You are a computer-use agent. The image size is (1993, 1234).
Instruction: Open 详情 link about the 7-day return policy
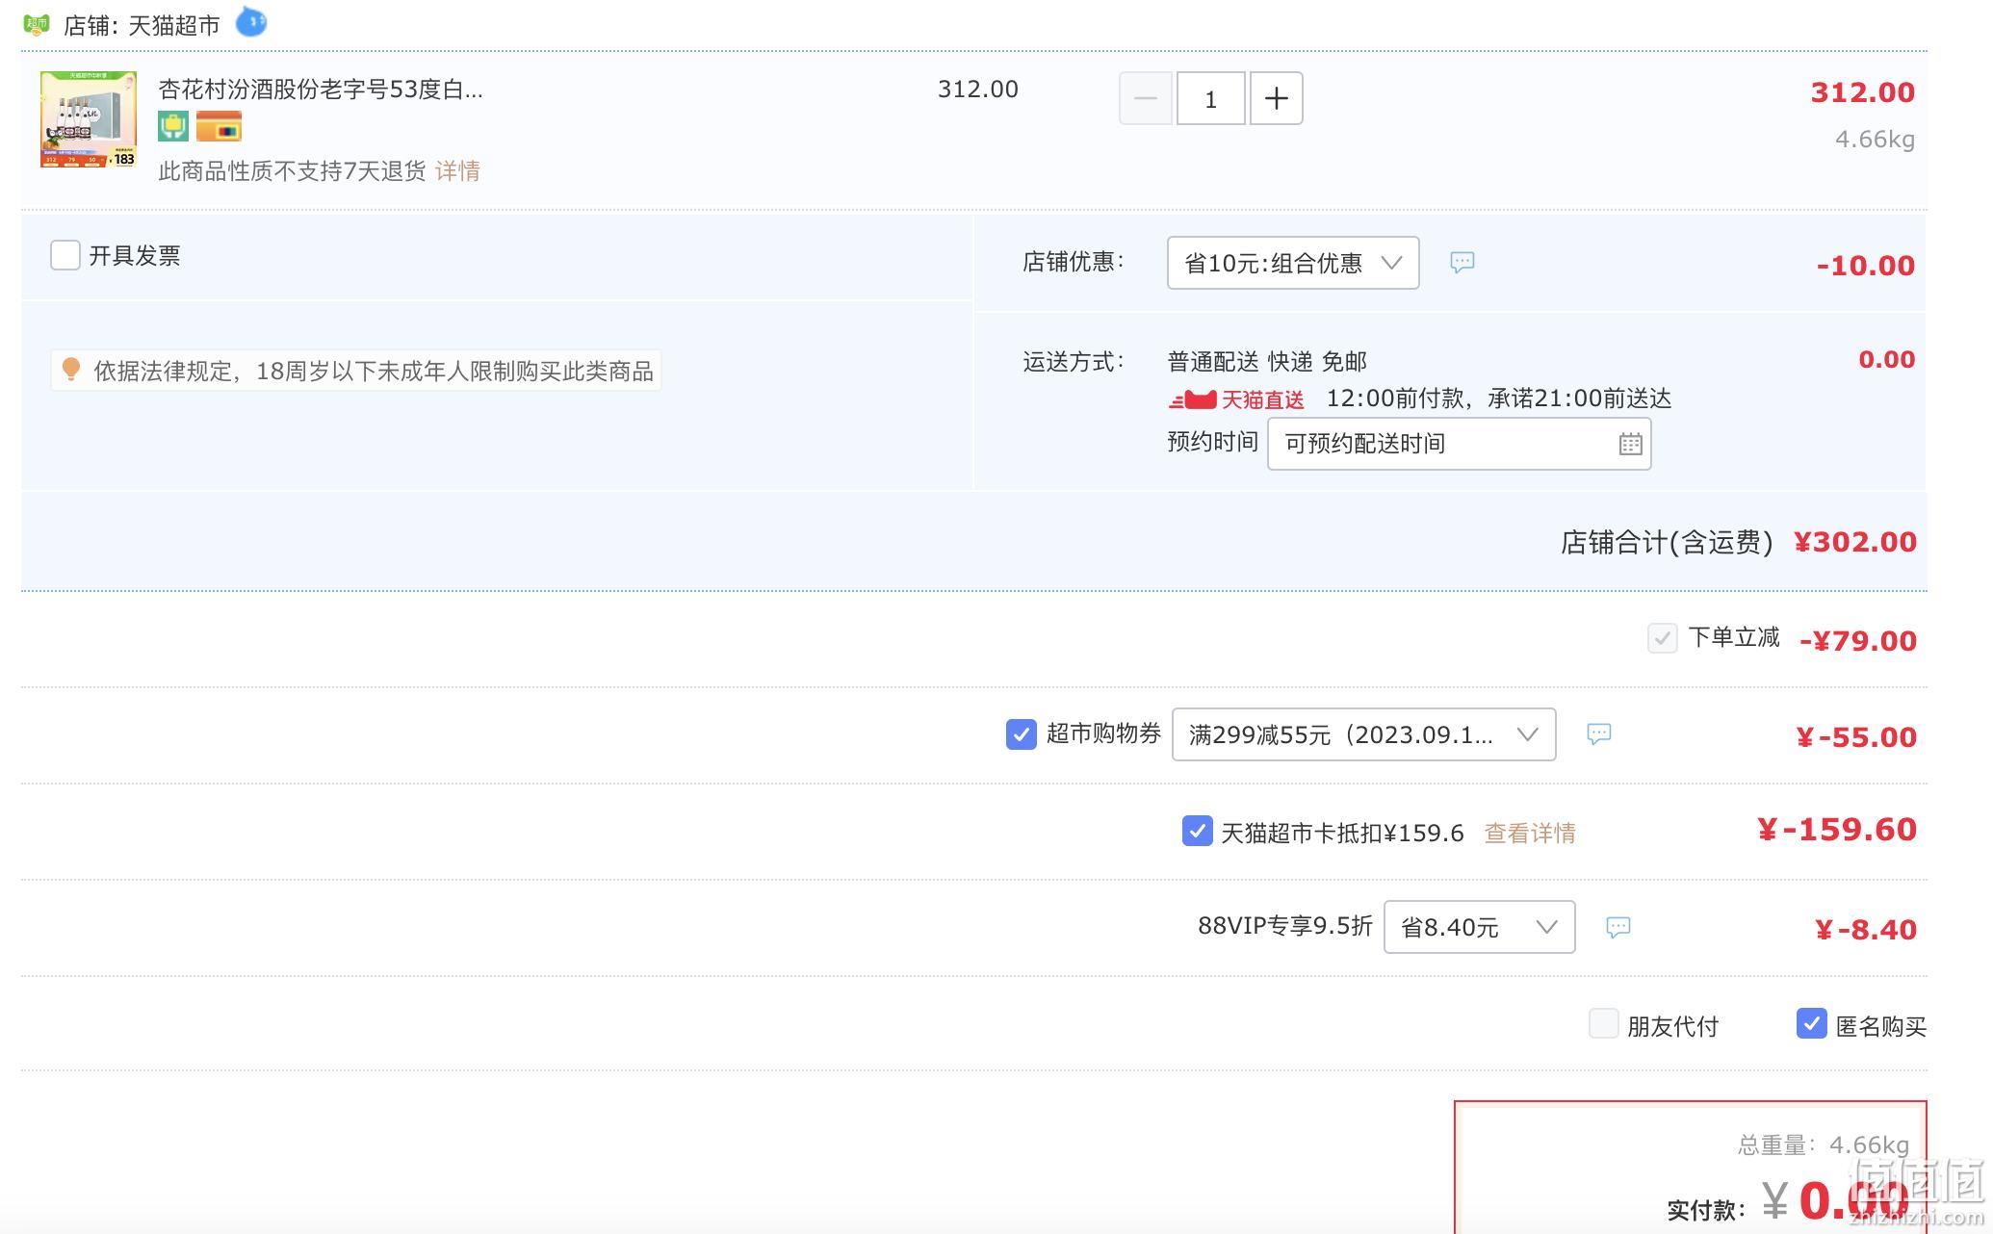click(x=457, y=171)
